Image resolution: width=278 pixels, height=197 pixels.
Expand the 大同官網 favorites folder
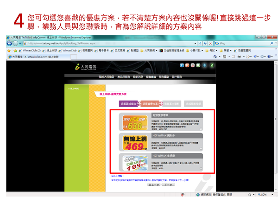pyautogui.click(x=149, y=51)
